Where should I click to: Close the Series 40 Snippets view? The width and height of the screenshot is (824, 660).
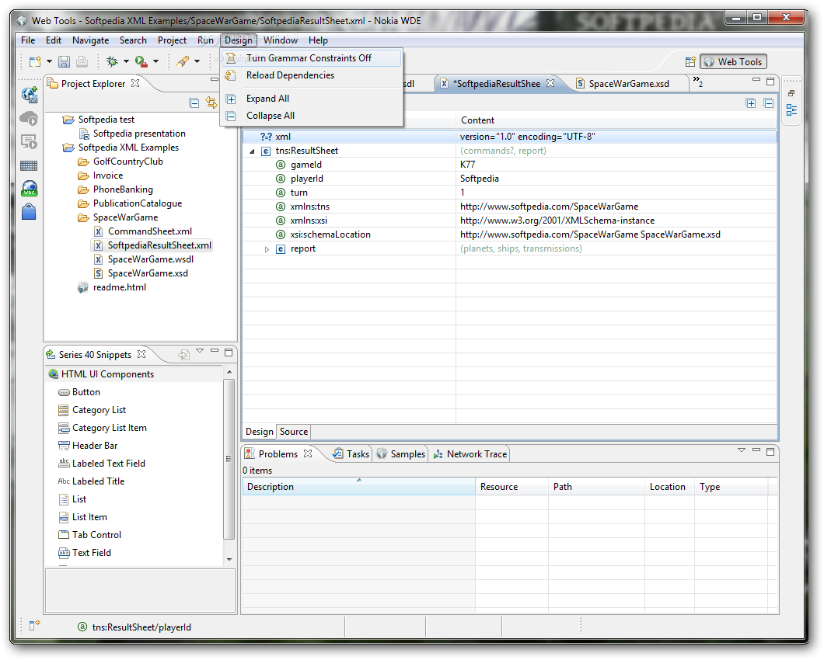point(141,354)
